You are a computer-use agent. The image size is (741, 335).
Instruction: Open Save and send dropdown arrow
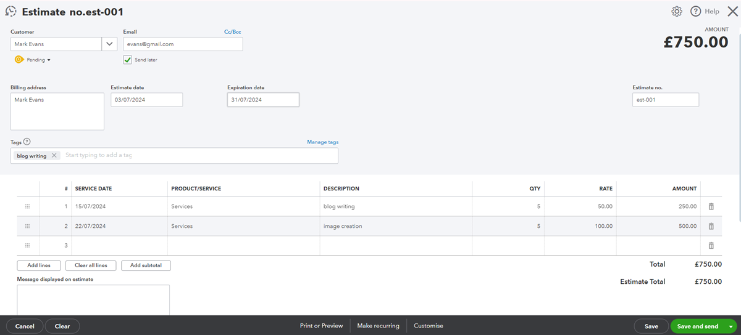(x=731, y=326)
